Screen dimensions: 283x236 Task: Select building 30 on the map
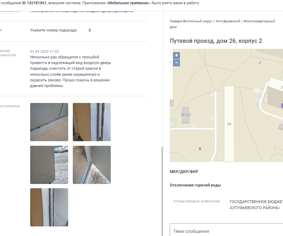229,124
